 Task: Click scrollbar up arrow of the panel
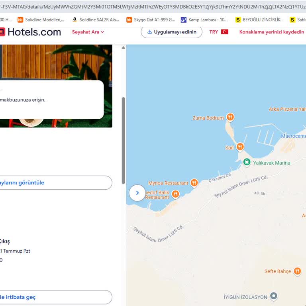(124, 47)
